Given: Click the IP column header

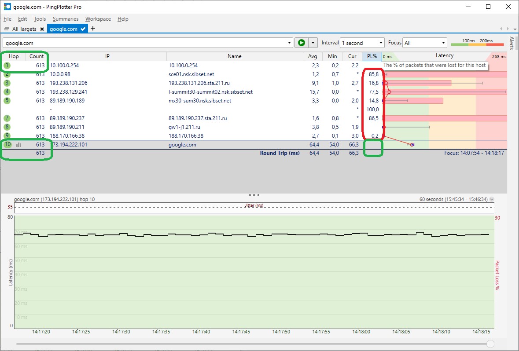Looking at the screenshot, I should (107, 56).
